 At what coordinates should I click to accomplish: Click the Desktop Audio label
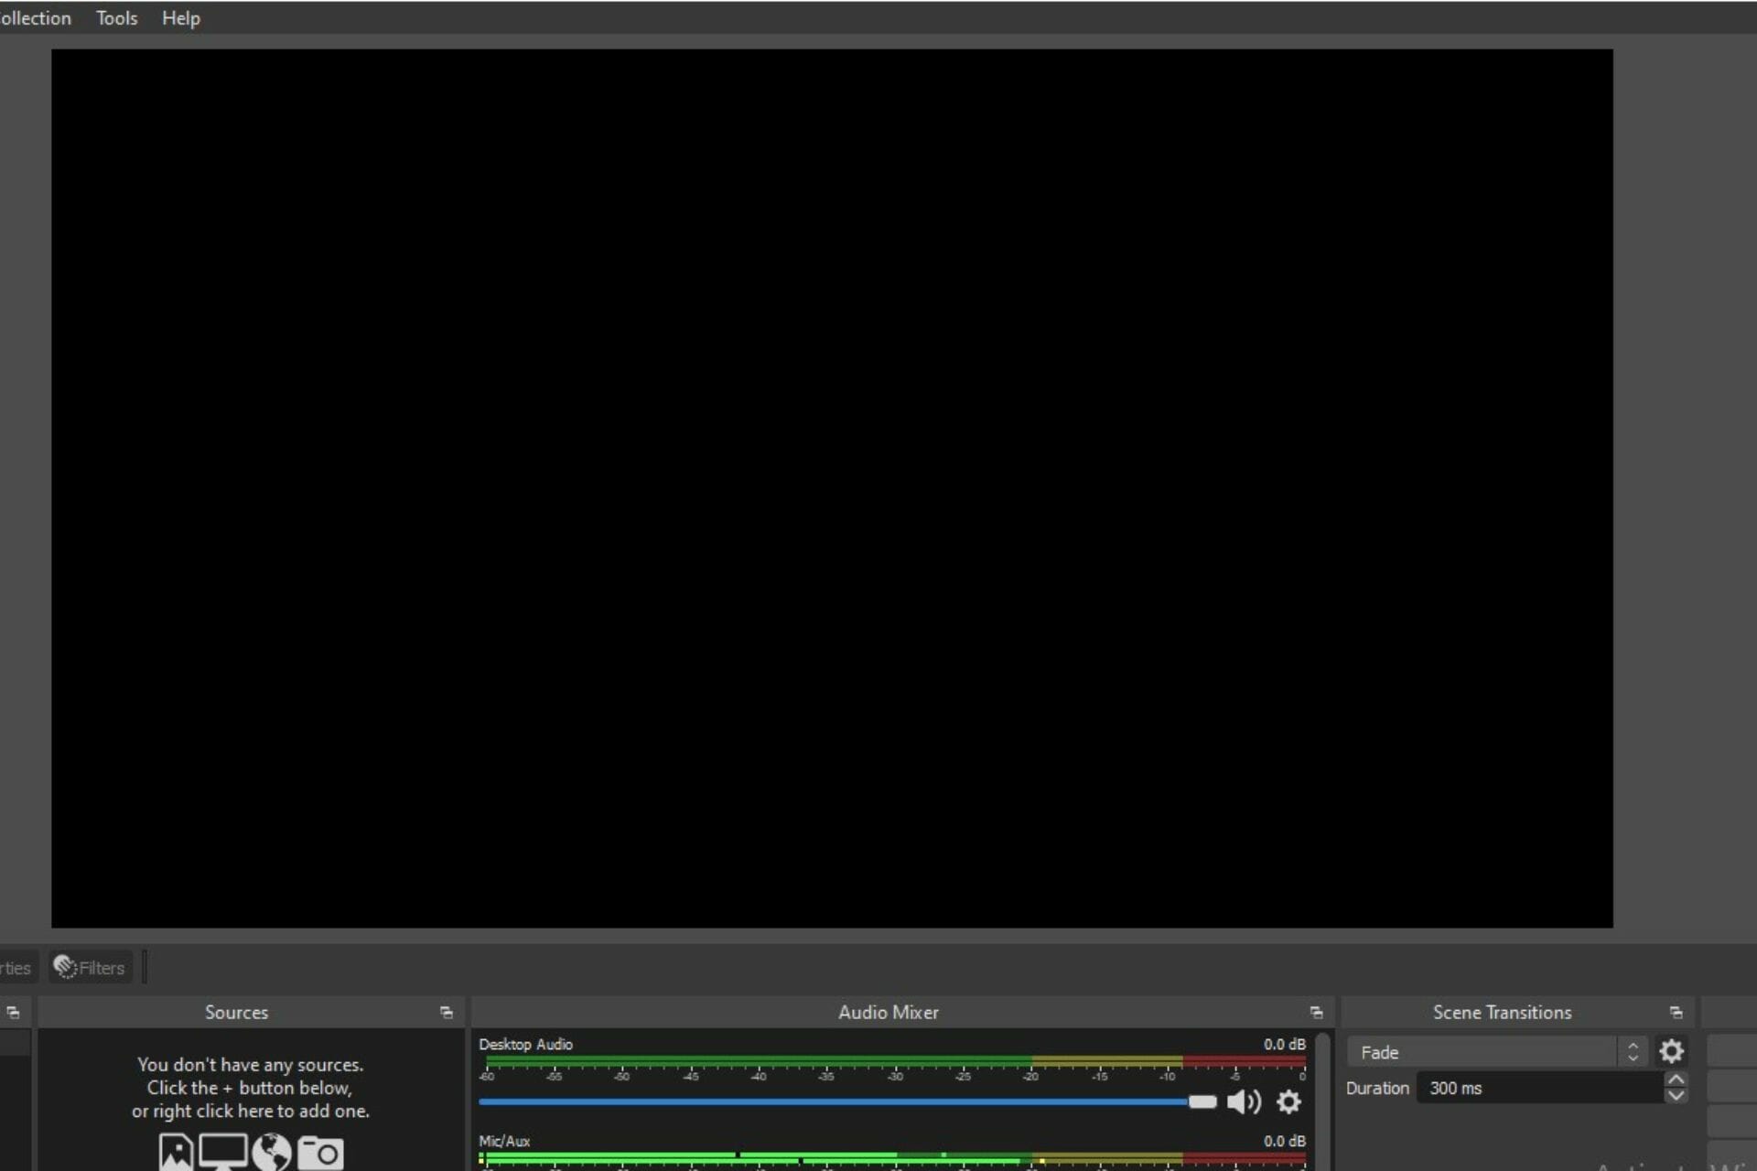point(525,1044)
